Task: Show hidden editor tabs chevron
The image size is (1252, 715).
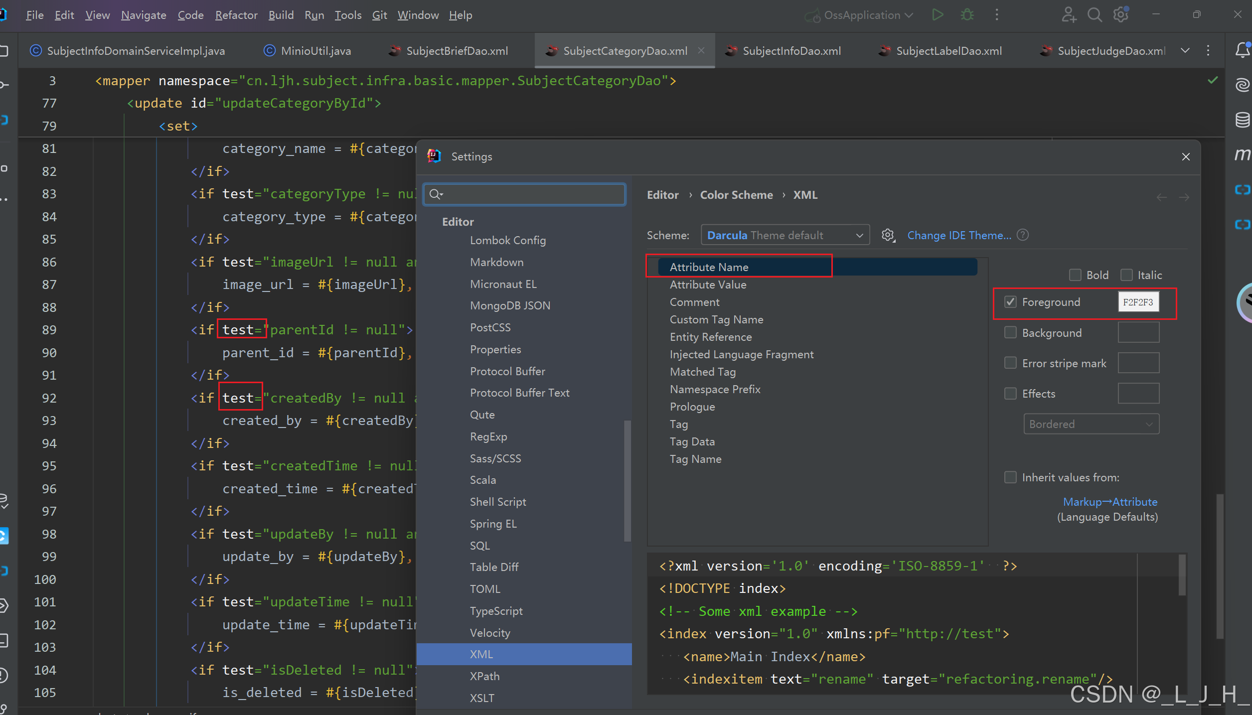Action: pos(1185,50)
